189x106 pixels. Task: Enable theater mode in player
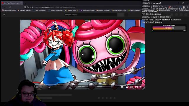click(x=136, y=87)
